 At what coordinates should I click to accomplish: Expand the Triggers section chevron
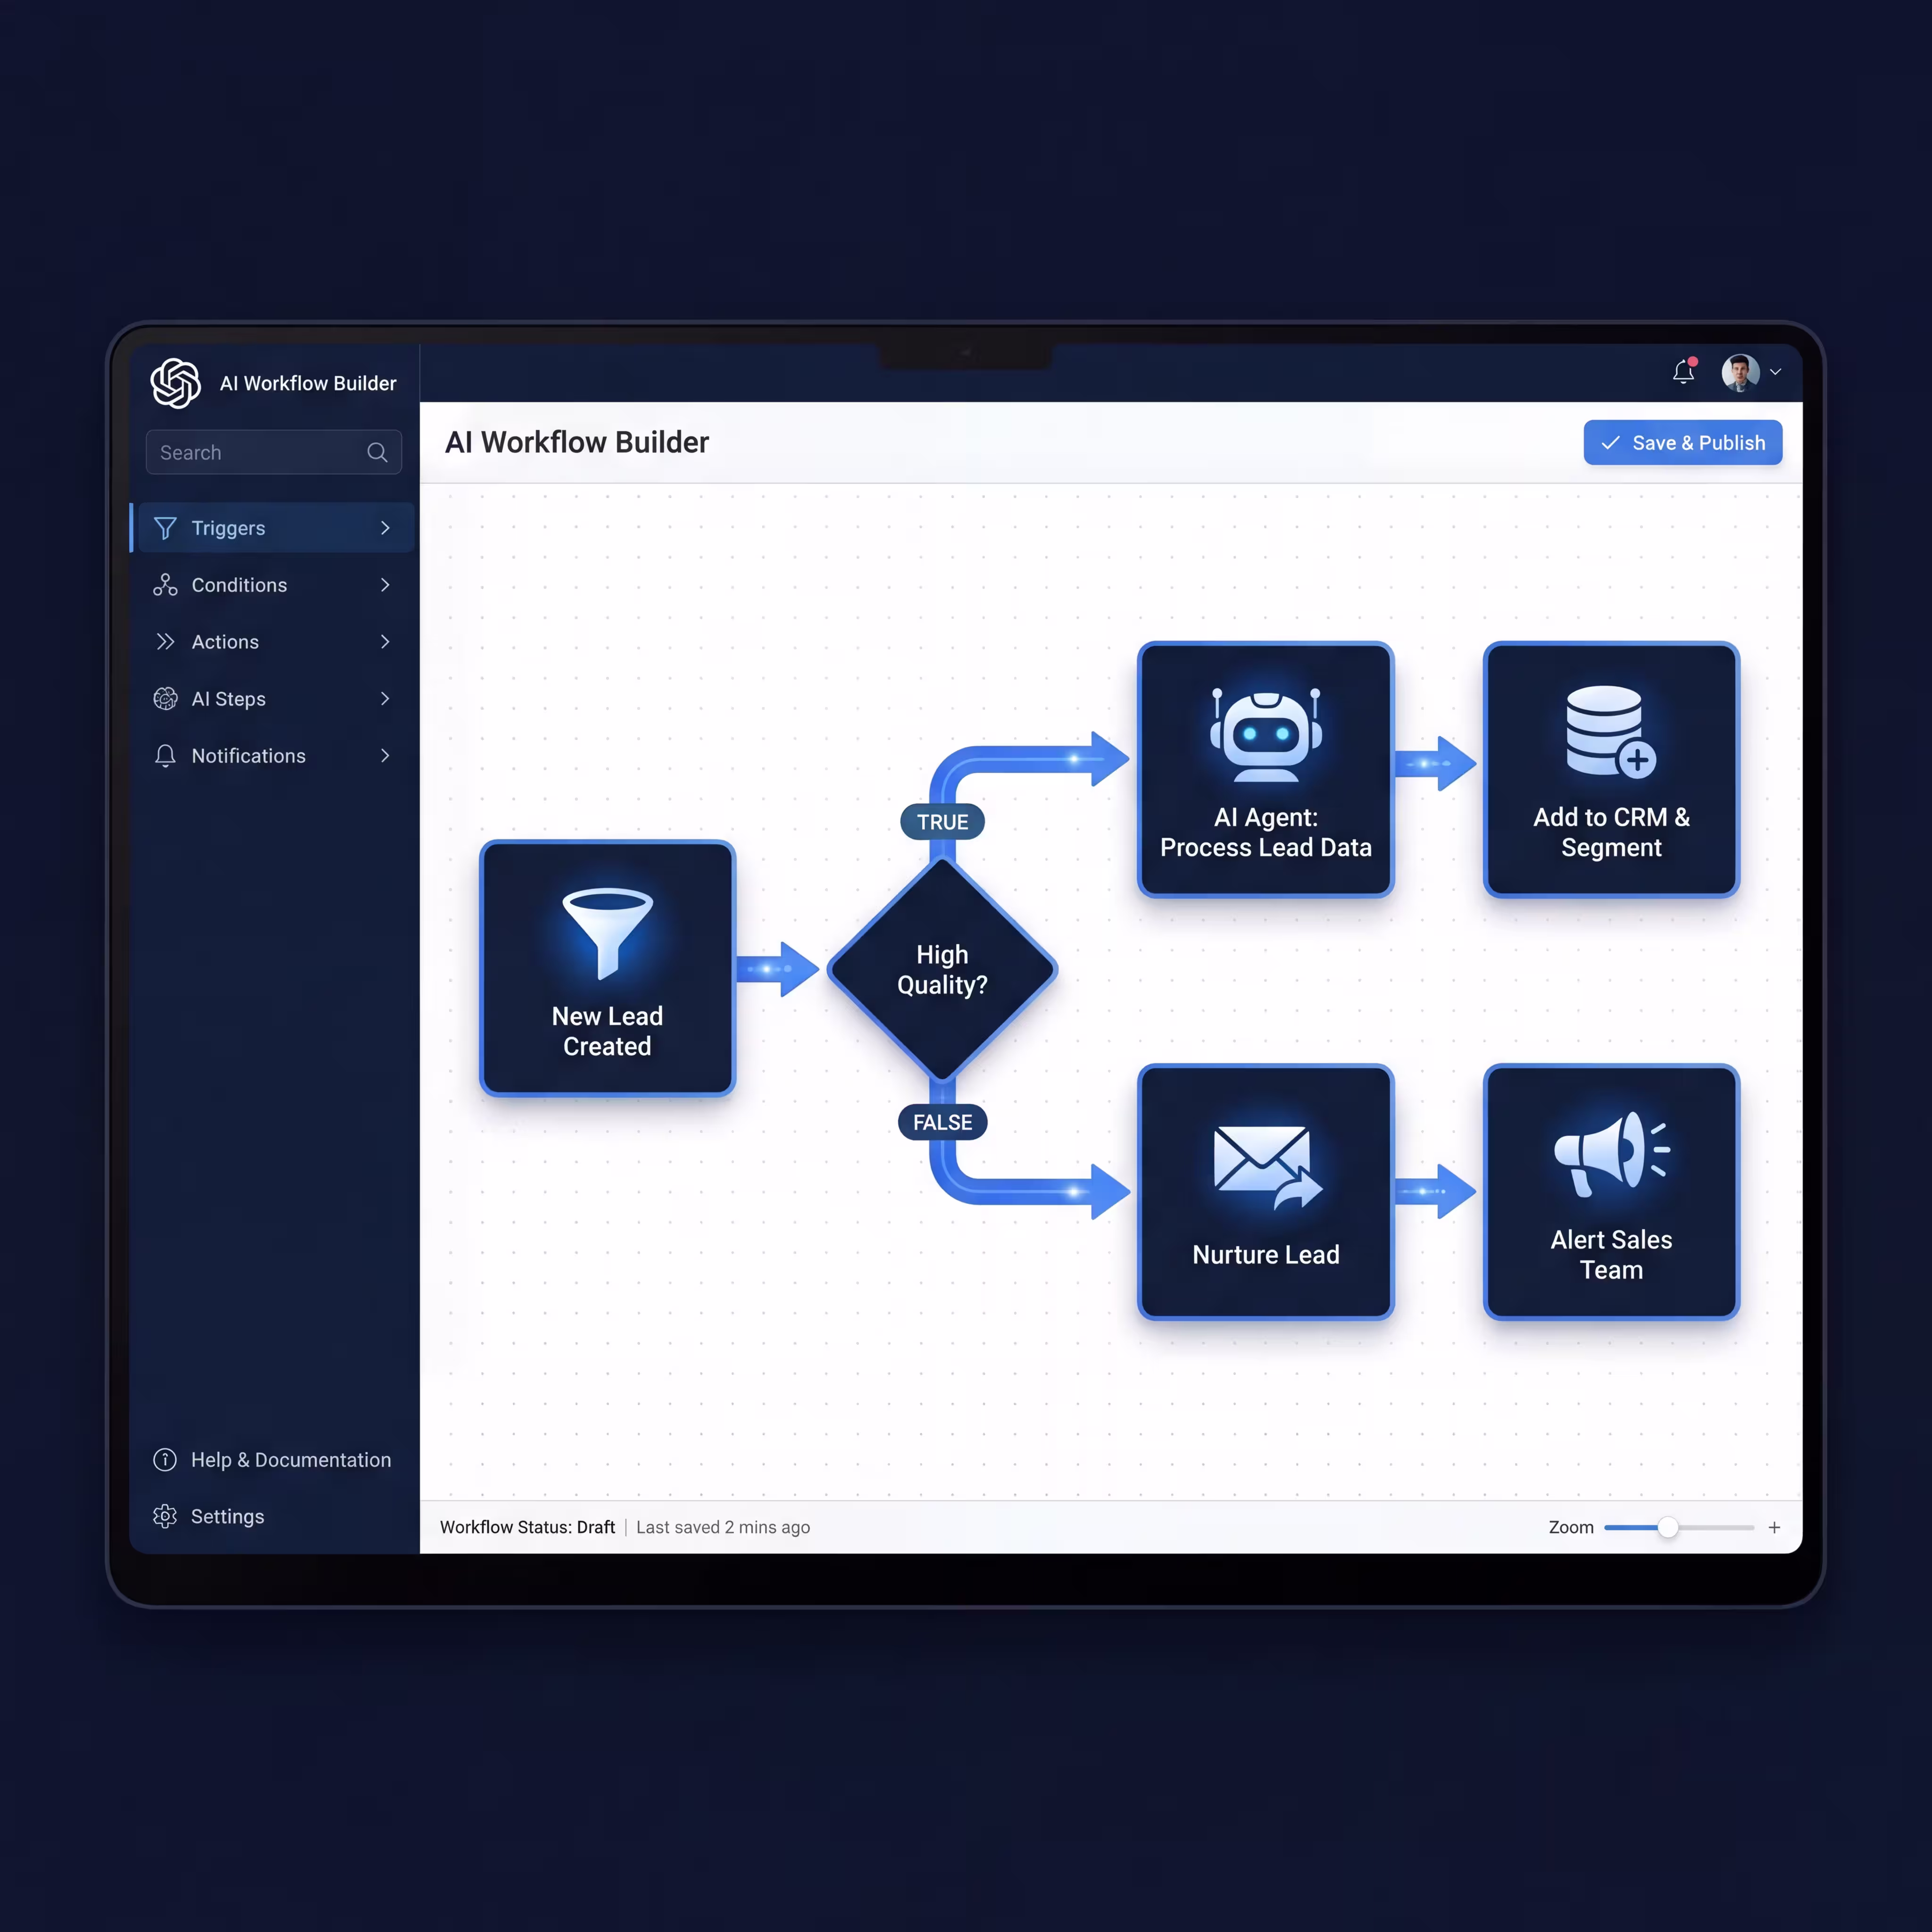tap(385, 528)
